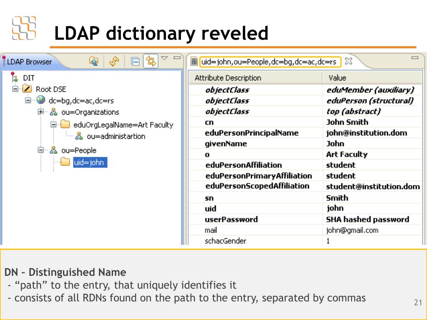Image resolution: width=427 pixels, height=320 pixels.
Task: Select the highlighted uid=john entry
Action: (90, 162)
